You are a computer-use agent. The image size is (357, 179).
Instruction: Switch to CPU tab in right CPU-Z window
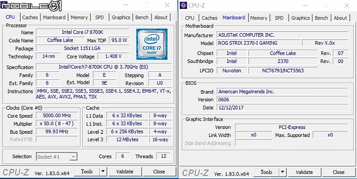coord(190,18)
